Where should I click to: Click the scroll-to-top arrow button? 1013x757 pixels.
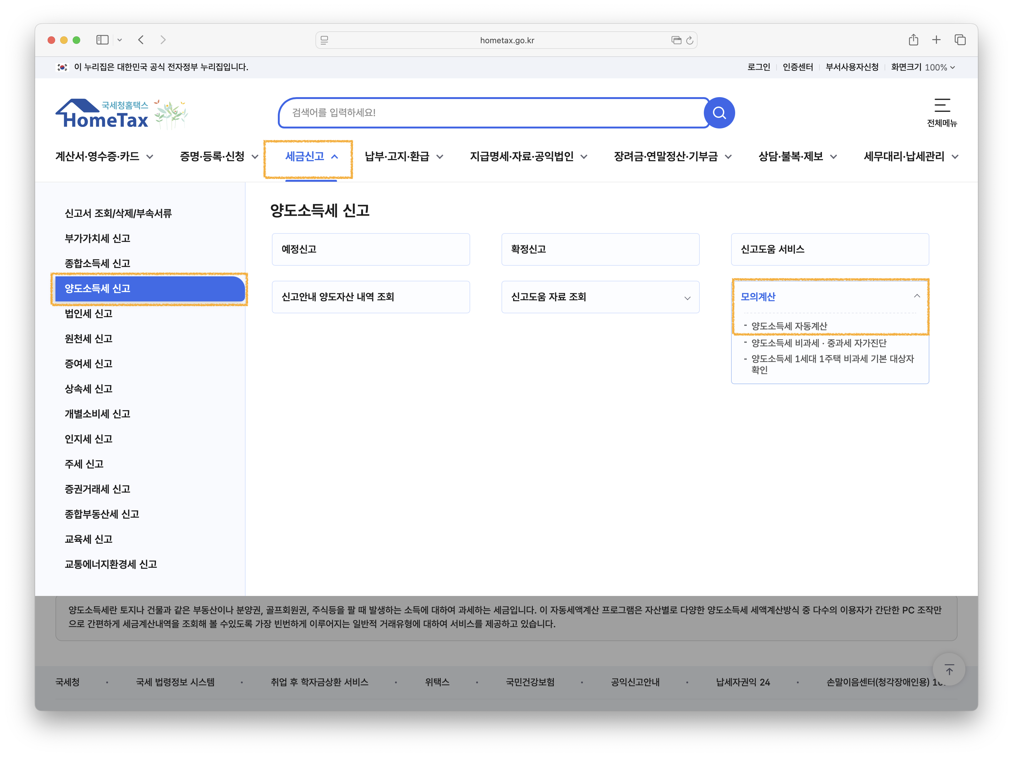pyautogui.click(x=949, y=670)
